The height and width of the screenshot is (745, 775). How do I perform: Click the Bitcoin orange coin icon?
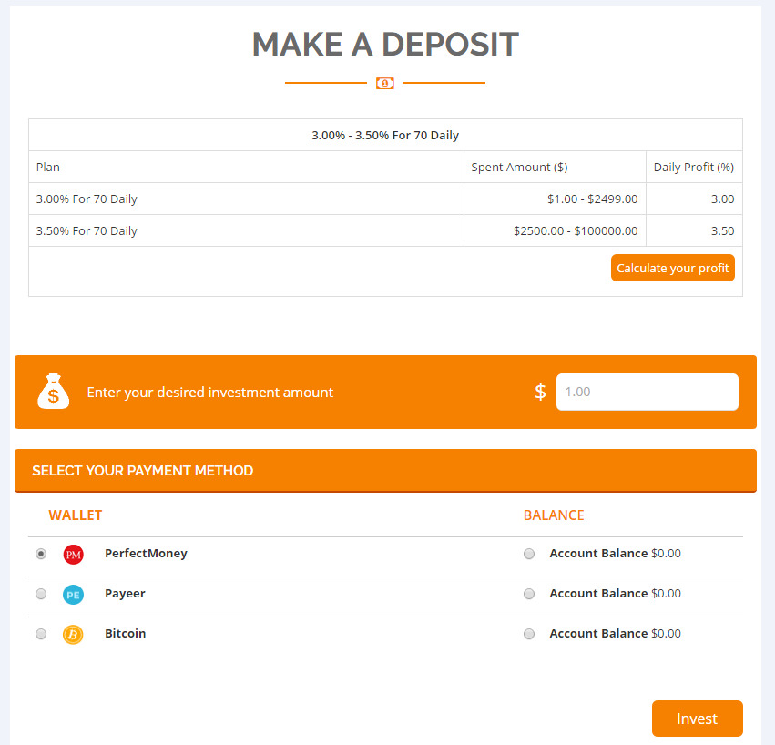pyautogui.click(x=73, y=635)
